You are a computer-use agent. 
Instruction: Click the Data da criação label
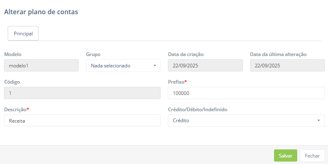click(x=186, y=54)
